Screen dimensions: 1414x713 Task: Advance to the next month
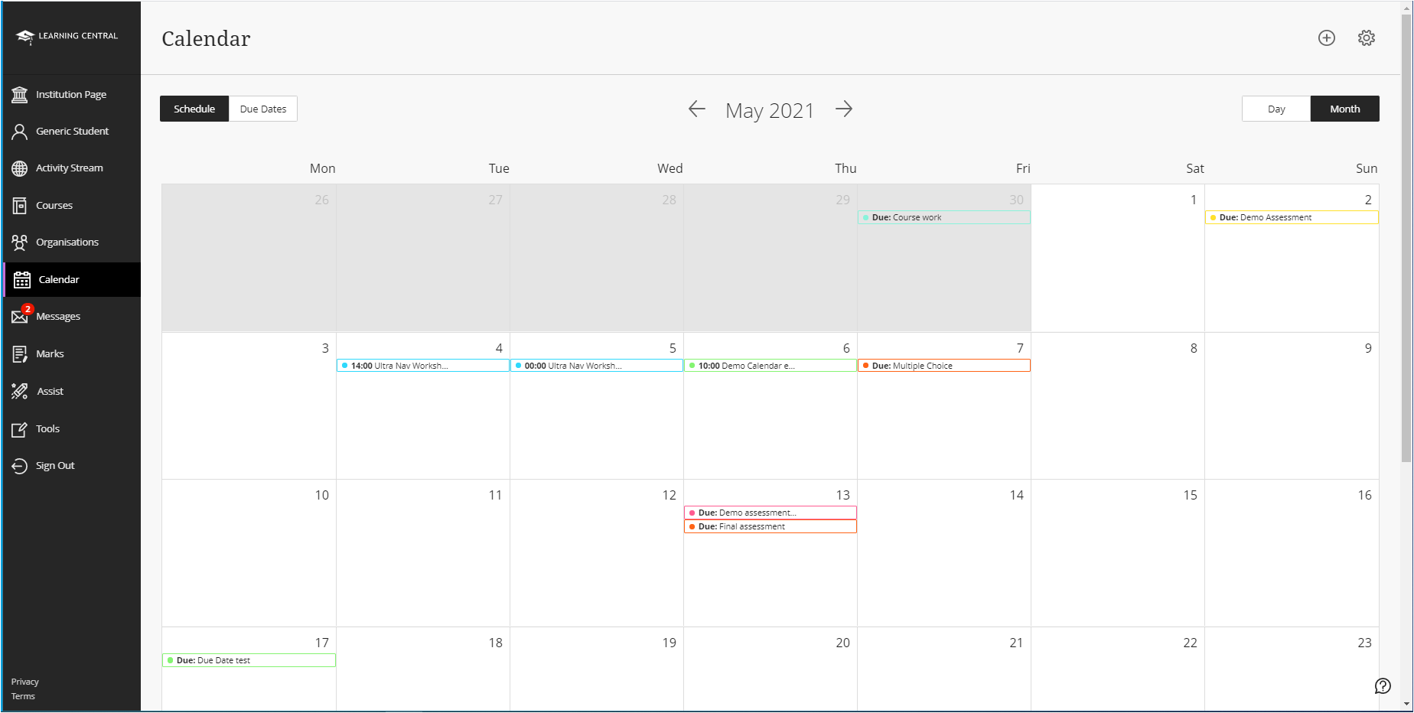pos(844,109)
